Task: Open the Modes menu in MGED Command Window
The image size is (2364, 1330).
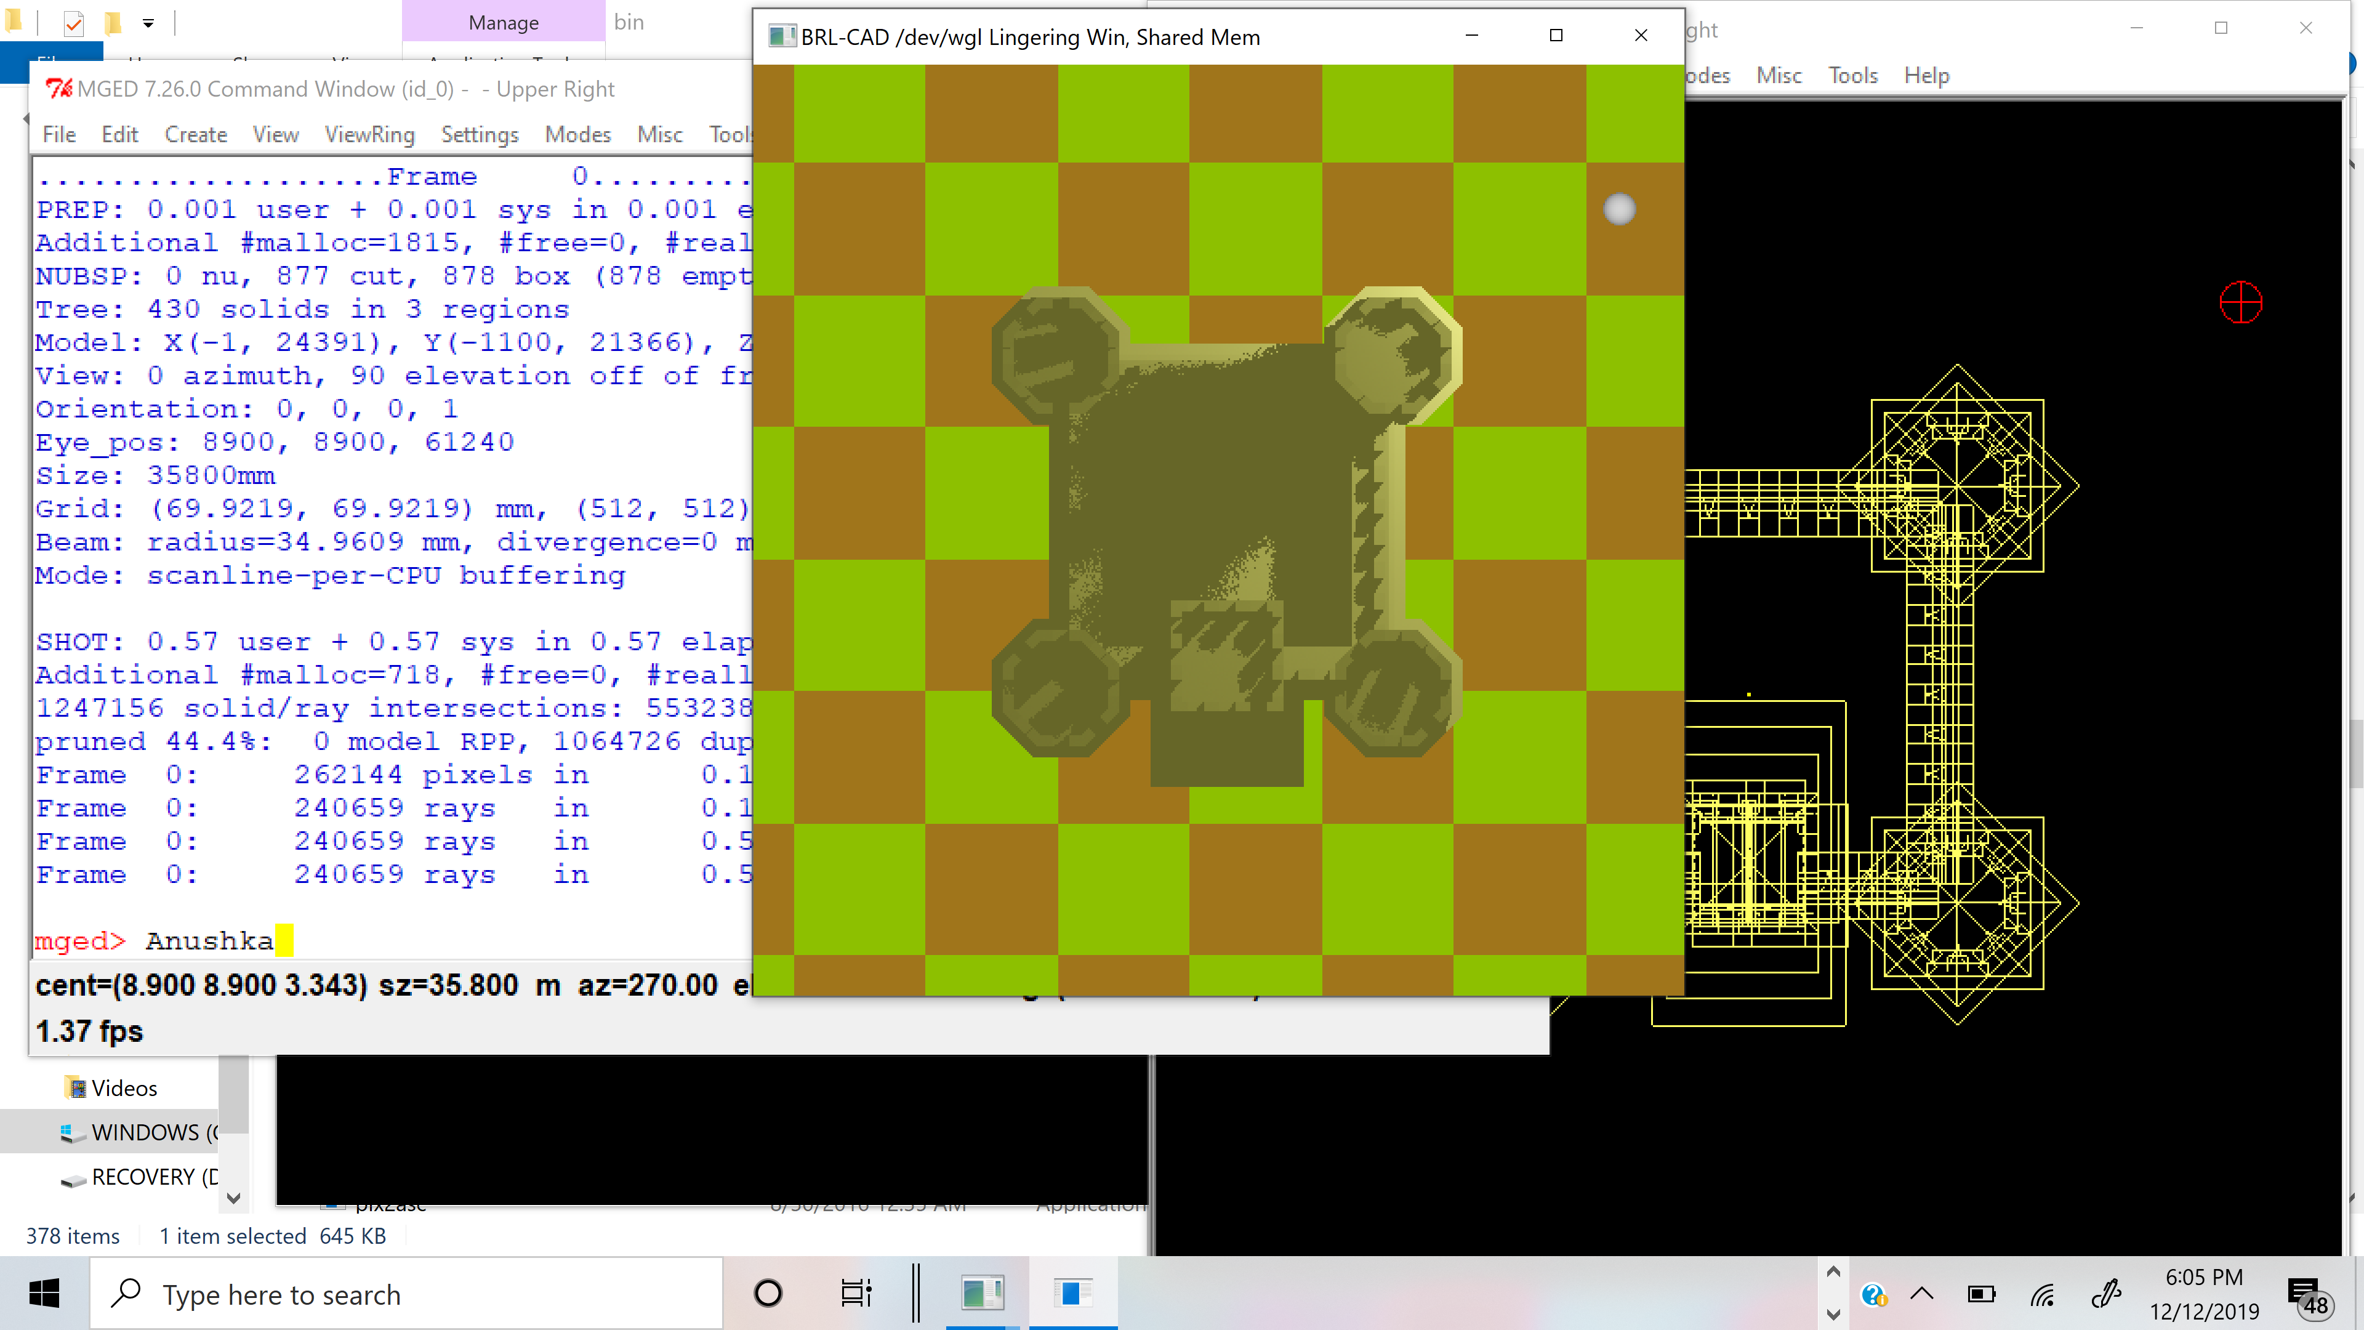Action: click(577, 135)
